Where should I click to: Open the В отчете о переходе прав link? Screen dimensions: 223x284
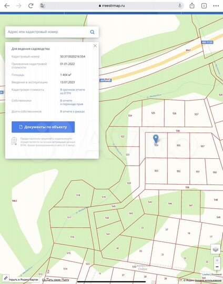[x=72, y=102]
